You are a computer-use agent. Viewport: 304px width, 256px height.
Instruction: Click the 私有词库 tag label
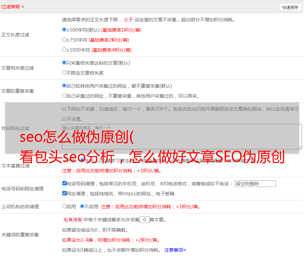pyautogui.click(x=72, y=220)
